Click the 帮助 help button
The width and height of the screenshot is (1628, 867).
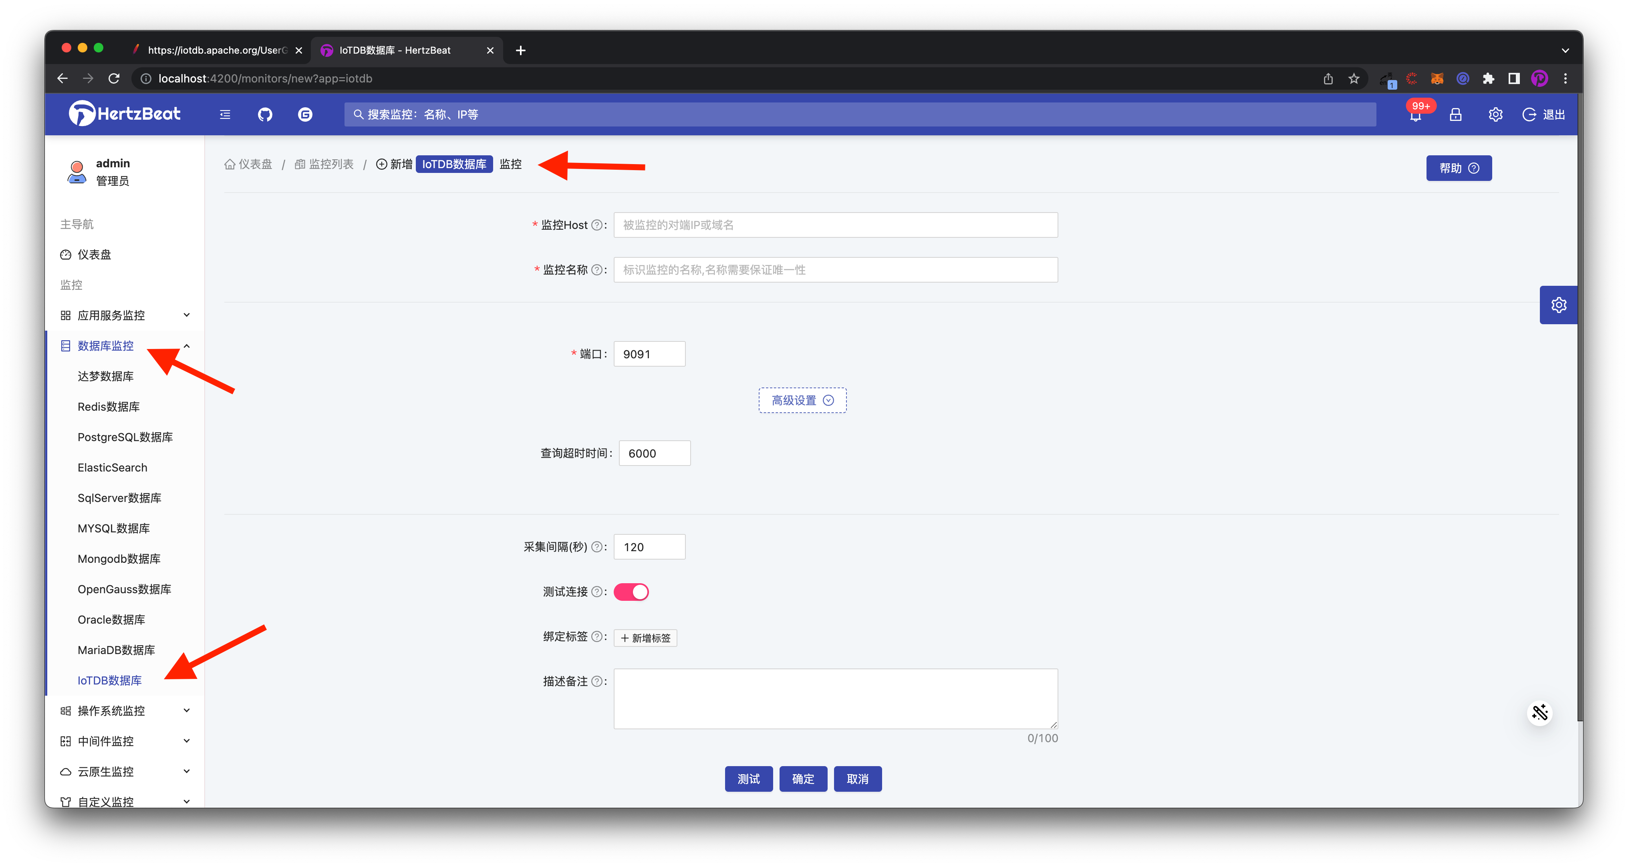pyautogui.click(x=1458, y=168)
